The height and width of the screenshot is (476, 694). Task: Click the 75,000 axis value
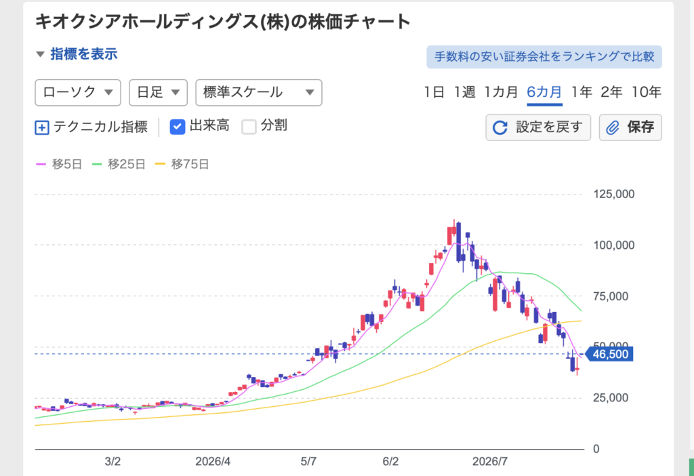[611, 296]
